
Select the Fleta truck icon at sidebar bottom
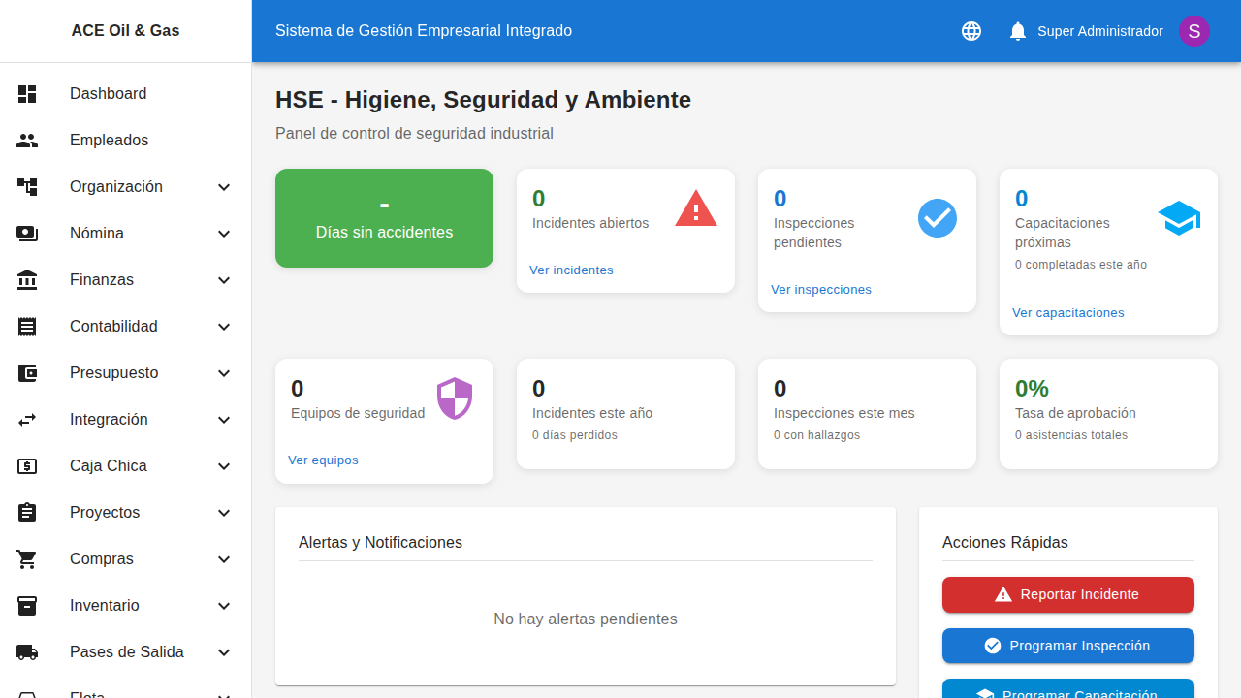tap(27, 694)
